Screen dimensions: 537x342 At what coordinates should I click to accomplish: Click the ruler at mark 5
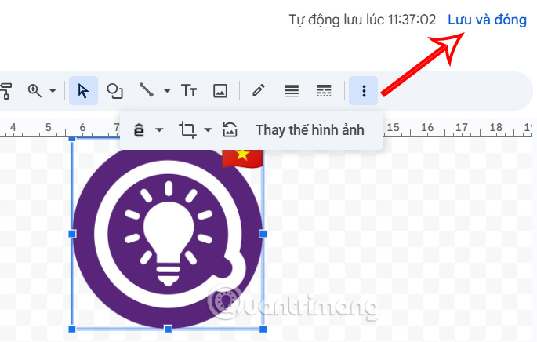coord(49,128)
